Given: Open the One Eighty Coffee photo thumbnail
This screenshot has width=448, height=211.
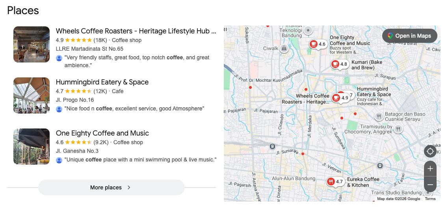Looking at the screenshot, I should tap(32, 146).
